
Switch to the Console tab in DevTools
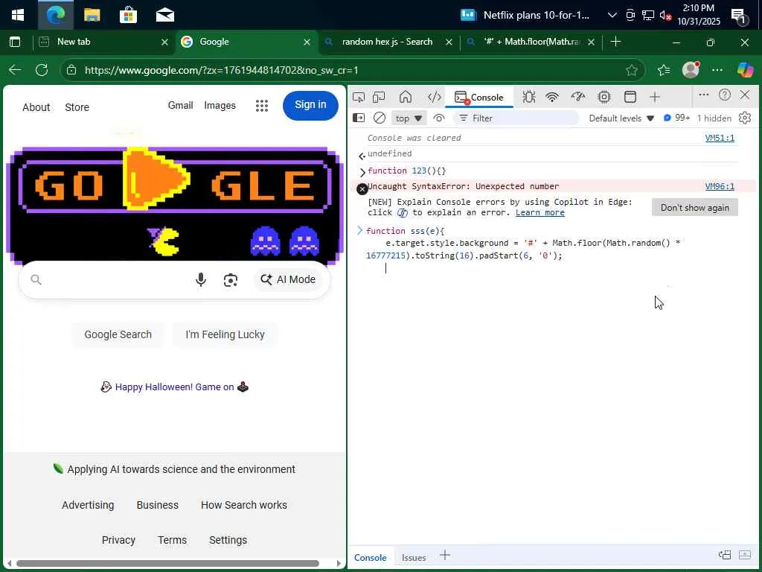(x=479, y=98)
